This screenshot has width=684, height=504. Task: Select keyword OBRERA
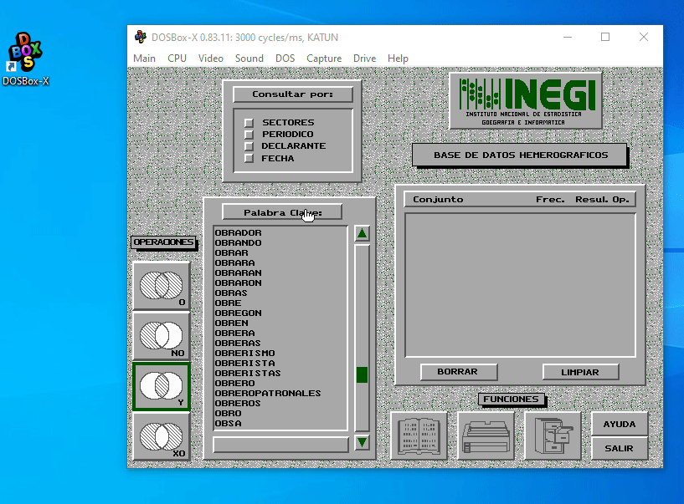pos(234,333)
